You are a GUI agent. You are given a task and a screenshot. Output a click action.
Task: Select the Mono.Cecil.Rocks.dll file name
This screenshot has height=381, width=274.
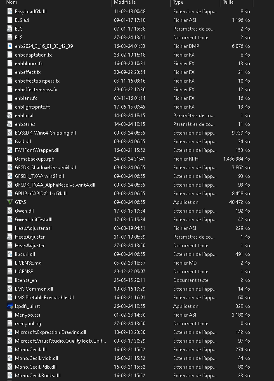click(38, 376)
